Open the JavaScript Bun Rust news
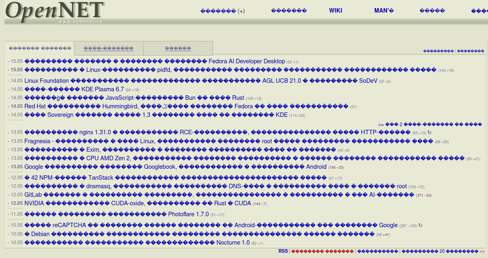 [x=134, y=98]
